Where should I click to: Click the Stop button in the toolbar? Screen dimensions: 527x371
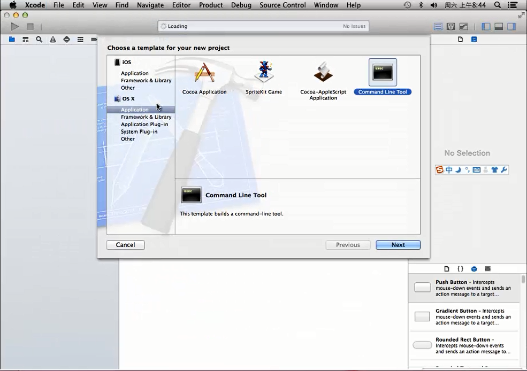click(x=30, y=27)
